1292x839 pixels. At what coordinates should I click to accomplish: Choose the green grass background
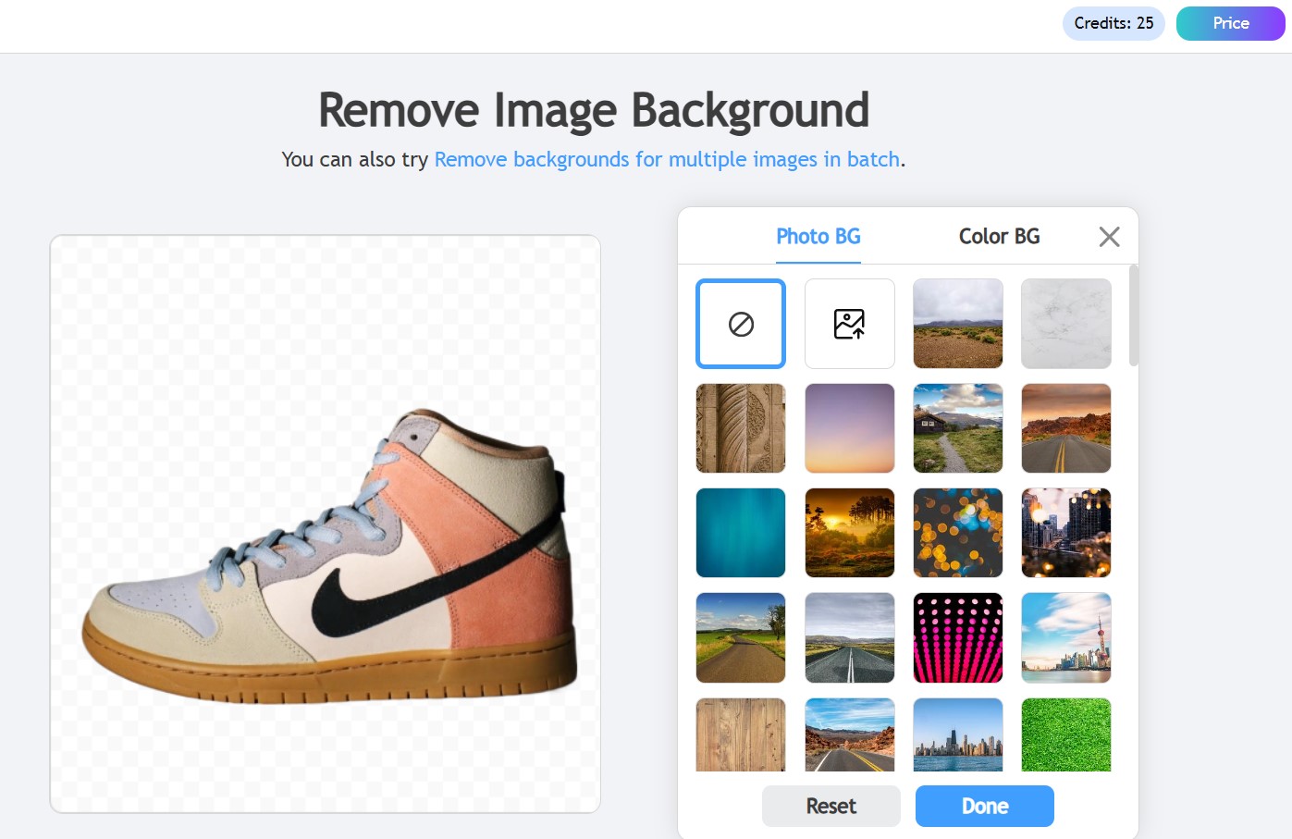(x=1065, y=734)
